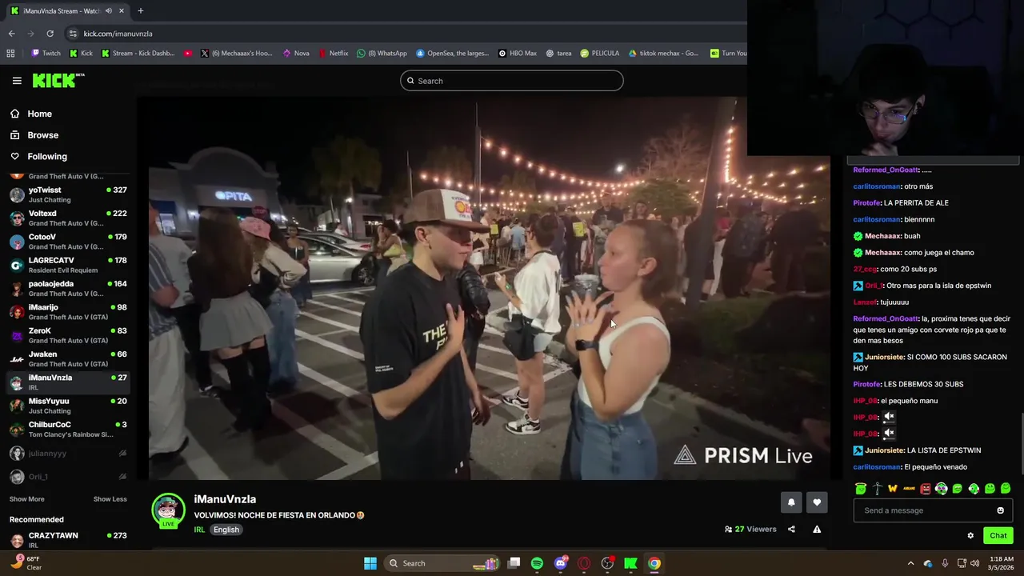The width and height of the screenshot is (1024, 576).
Task: Click the browser address bar URL
Action: [118, 34]
